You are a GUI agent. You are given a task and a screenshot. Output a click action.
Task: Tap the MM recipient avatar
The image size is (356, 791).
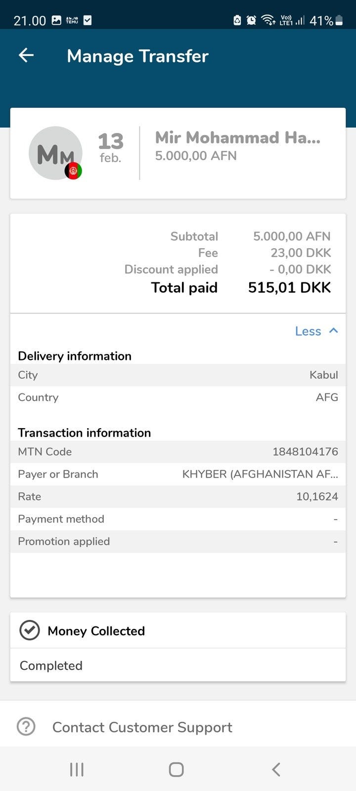(x=54, y=152)
